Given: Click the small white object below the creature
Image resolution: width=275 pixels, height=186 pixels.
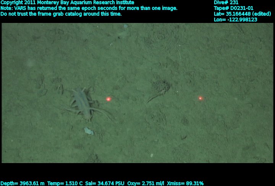Looking at the screenshot, I should click(x=88, y=131).
